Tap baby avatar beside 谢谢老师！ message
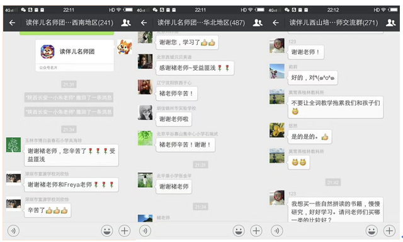Screen dimensions: 403x242 [277, 45]
